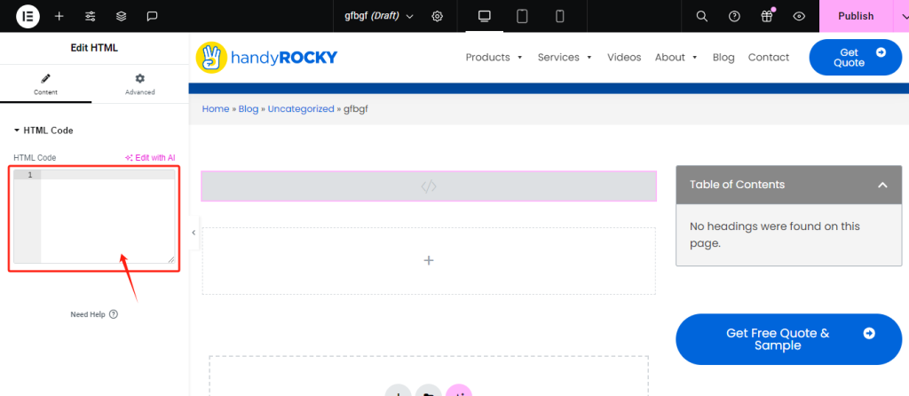Click plus in the empty container
The height and width of the screenshot is (396, 909).
pyautogui.click(x=429, y=260)
